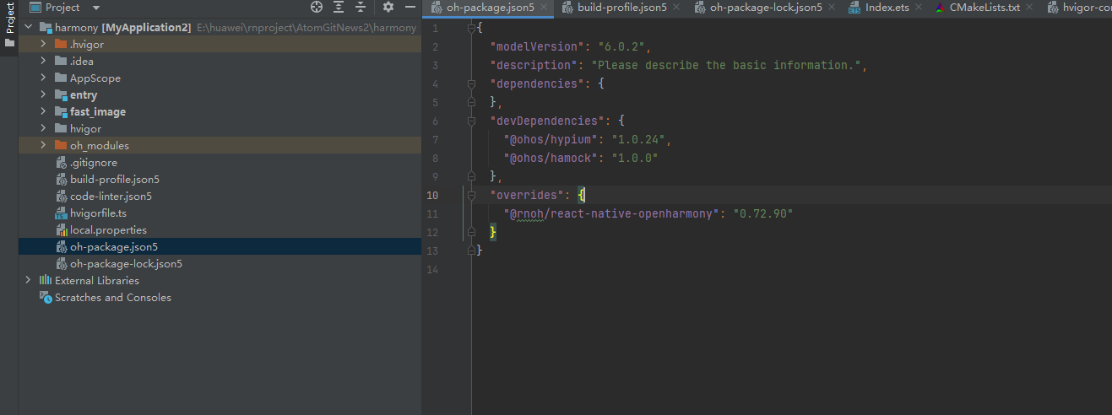1112x415 pixels.
Task: Click the .hvigor orange folder icon
Action: [61, 45]
